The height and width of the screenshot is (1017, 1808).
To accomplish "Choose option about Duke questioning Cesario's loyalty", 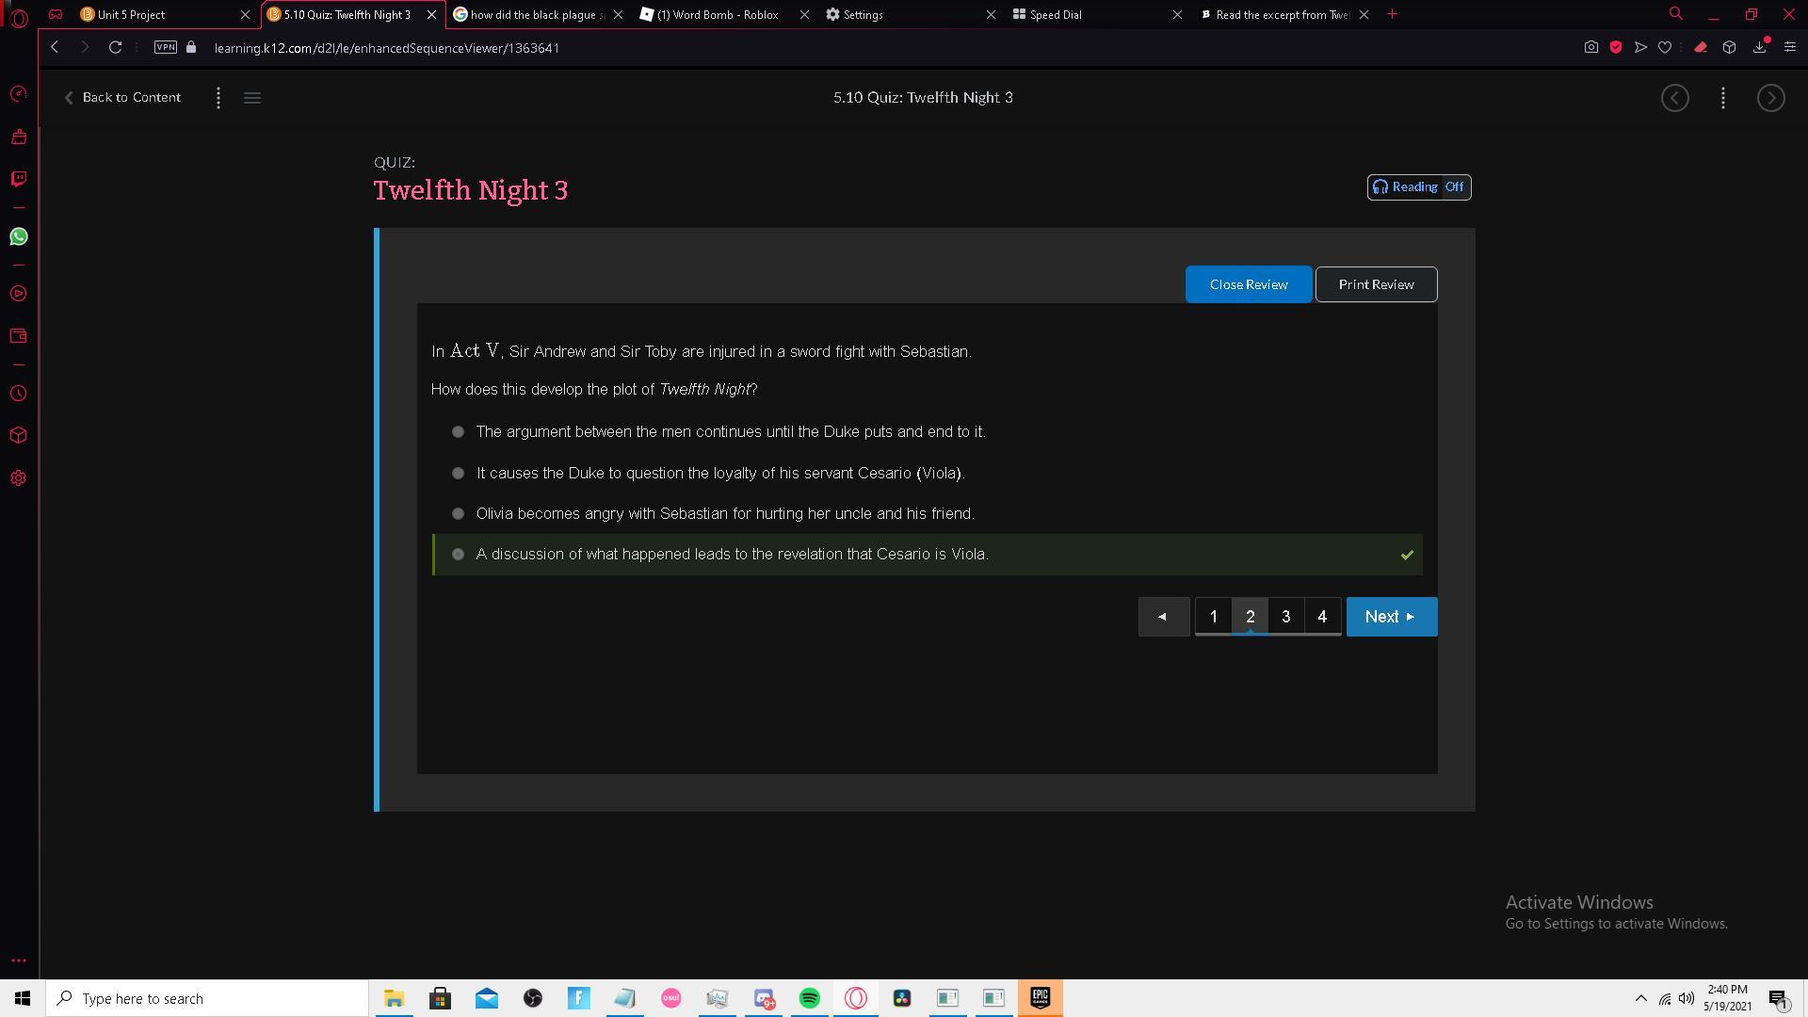I will pos(458,474).
